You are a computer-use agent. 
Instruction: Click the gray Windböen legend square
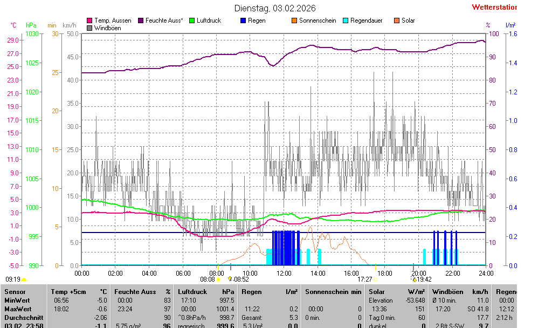tap(89, 28)
